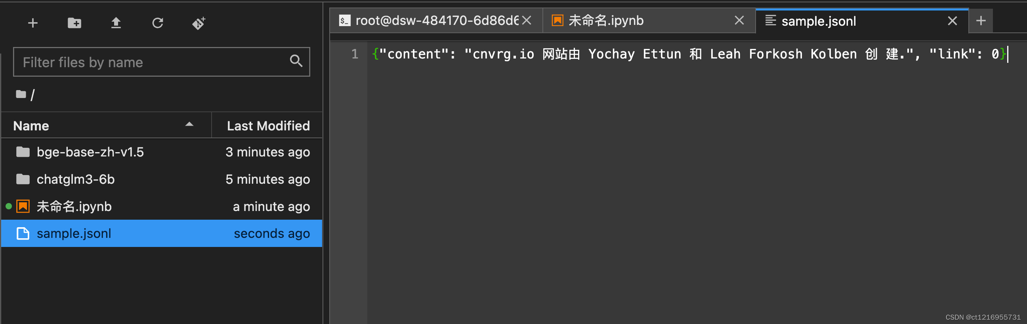Open the bge-base-zh-v1.5 folder

(90, 151)
